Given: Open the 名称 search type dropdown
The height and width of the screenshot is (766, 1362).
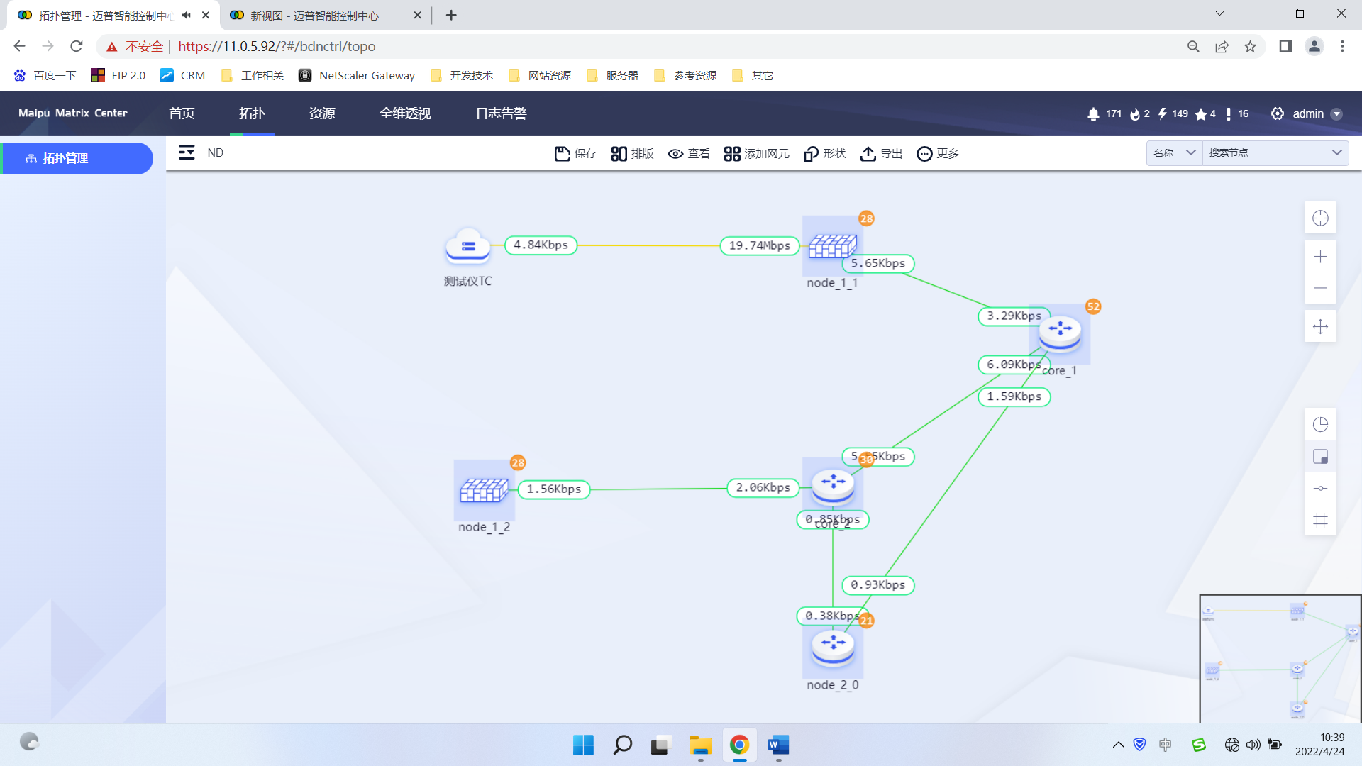Looking at the screenshot, I should pyautogui.click(x=1175, y=152).
